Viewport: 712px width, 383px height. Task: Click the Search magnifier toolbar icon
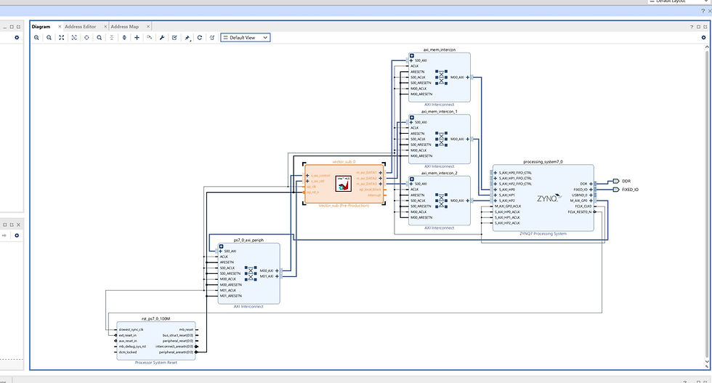pos(99,38)
